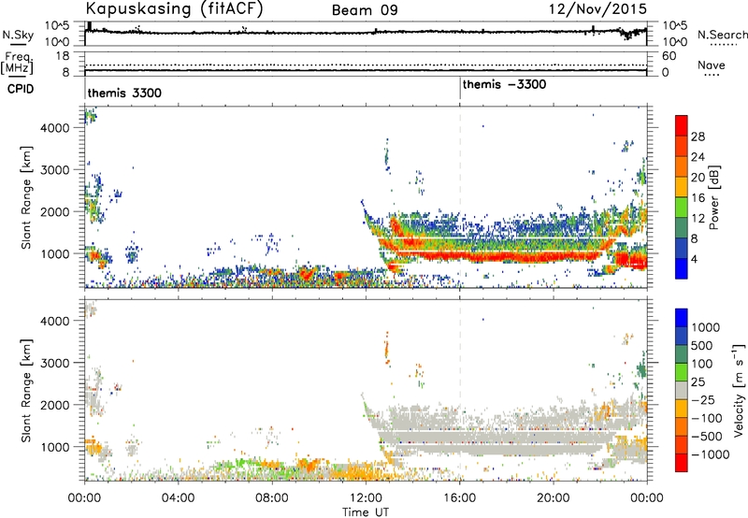This screenshot has width=748, height=518.
Task: Click the "-1000" tick on the velocity scale
Action: 710,454
